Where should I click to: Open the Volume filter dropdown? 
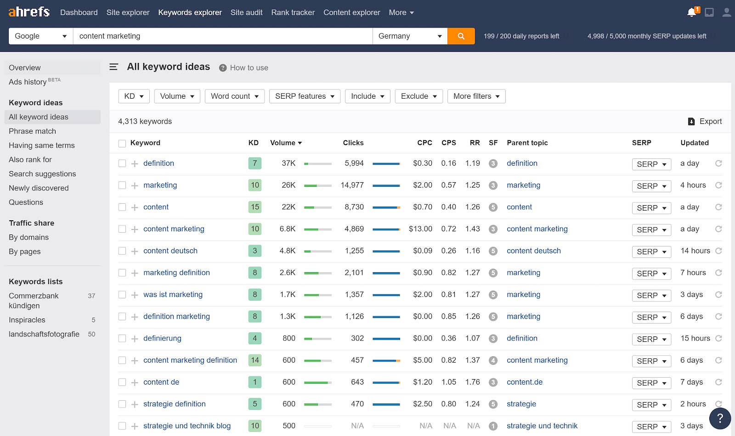pyautogui.click(x=177, y=96)
